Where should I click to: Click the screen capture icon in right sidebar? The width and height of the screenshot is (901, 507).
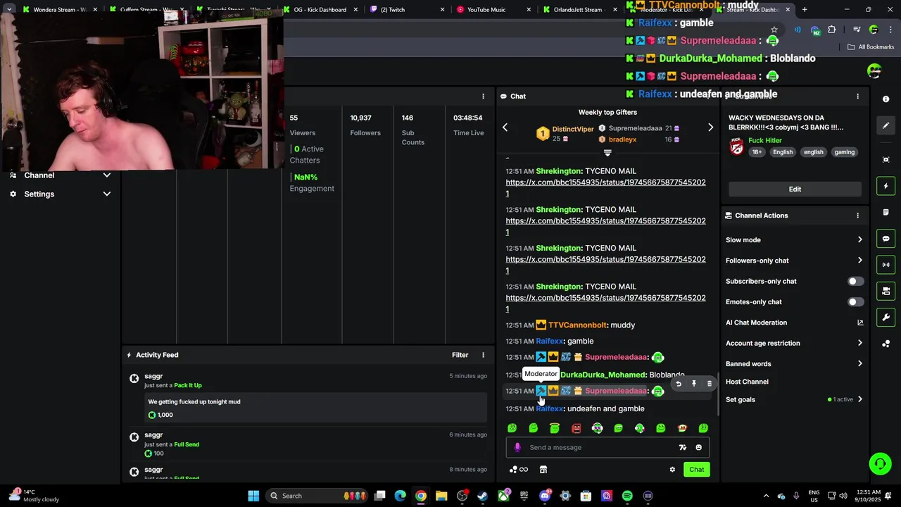click(886, 159)
